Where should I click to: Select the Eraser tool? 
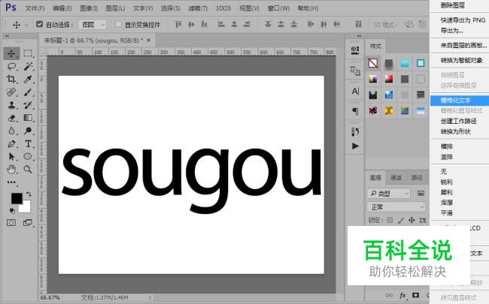(x=11, y=118)
